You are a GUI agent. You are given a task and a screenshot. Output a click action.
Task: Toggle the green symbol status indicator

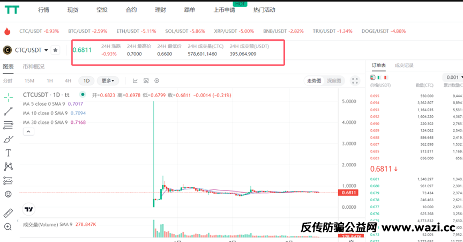coord(83,94)
